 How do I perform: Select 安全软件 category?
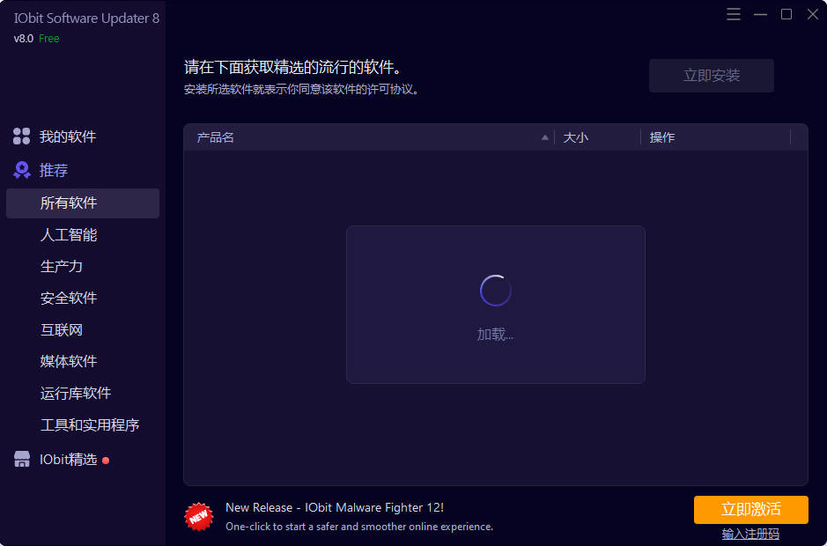(x=69, y=298)
